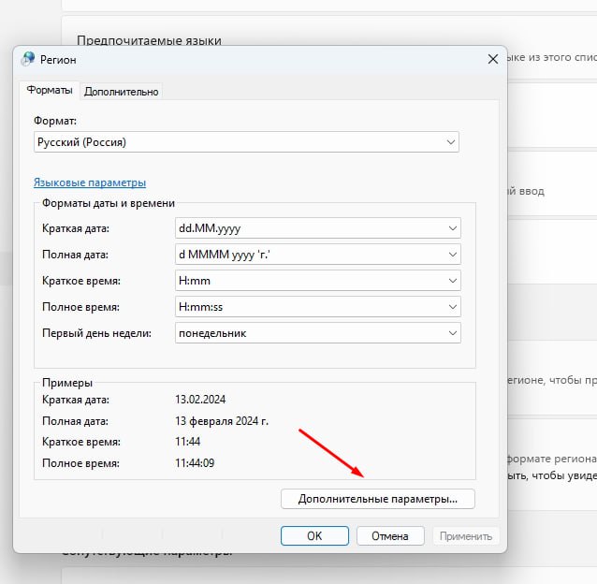Screen dimensions: 597x584
Task: Switch to the Форматы tab
Action: pos(50,90)
